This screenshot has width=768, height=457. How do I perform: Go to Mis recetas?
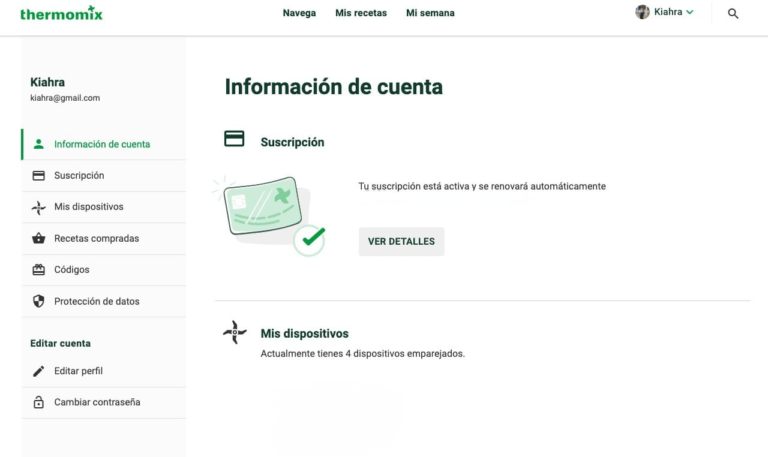click(x=361, y=13)
